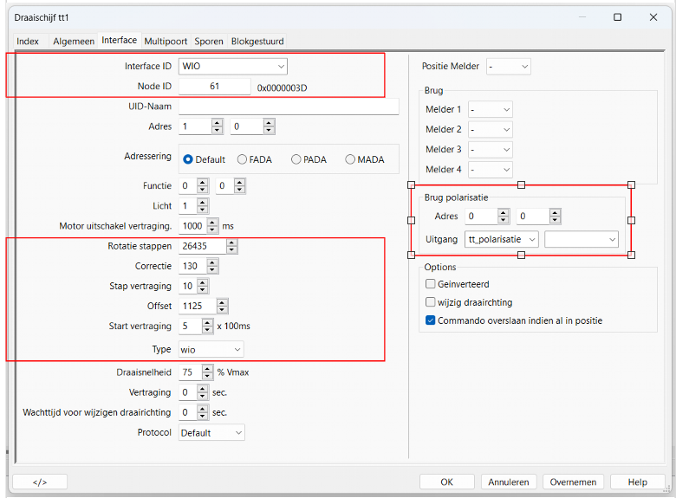Image resolution: width=676 pixels, height=498 pixels.
Task: Switch to the Sporen tab
Action: (209, 42)
